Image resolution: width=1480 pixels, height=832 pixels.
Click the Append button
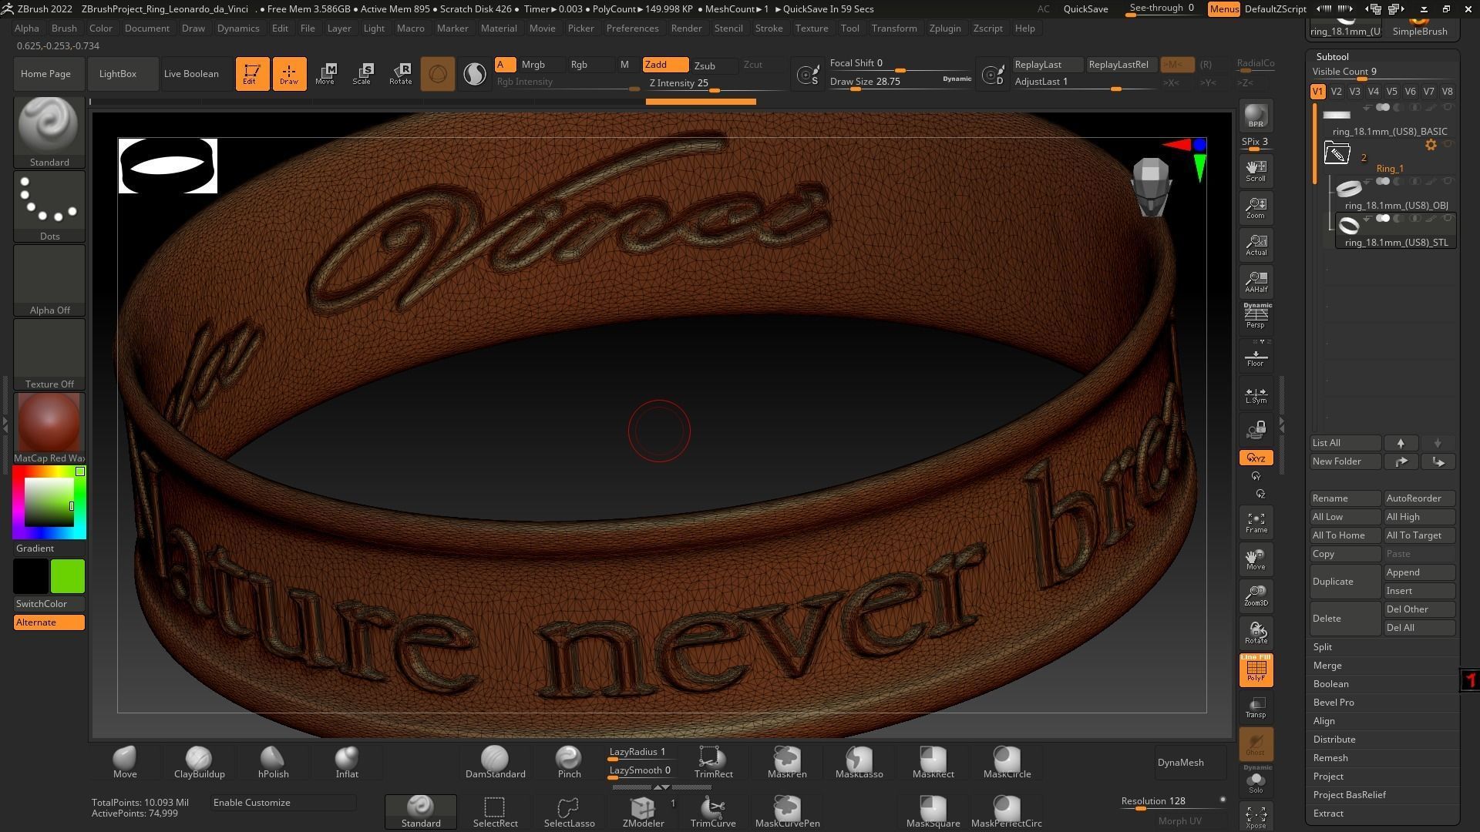1419,572
